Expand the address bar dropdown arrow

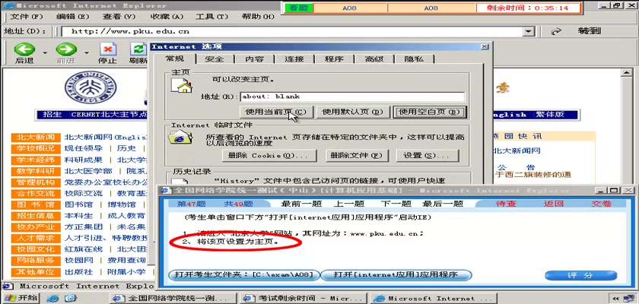529,31
